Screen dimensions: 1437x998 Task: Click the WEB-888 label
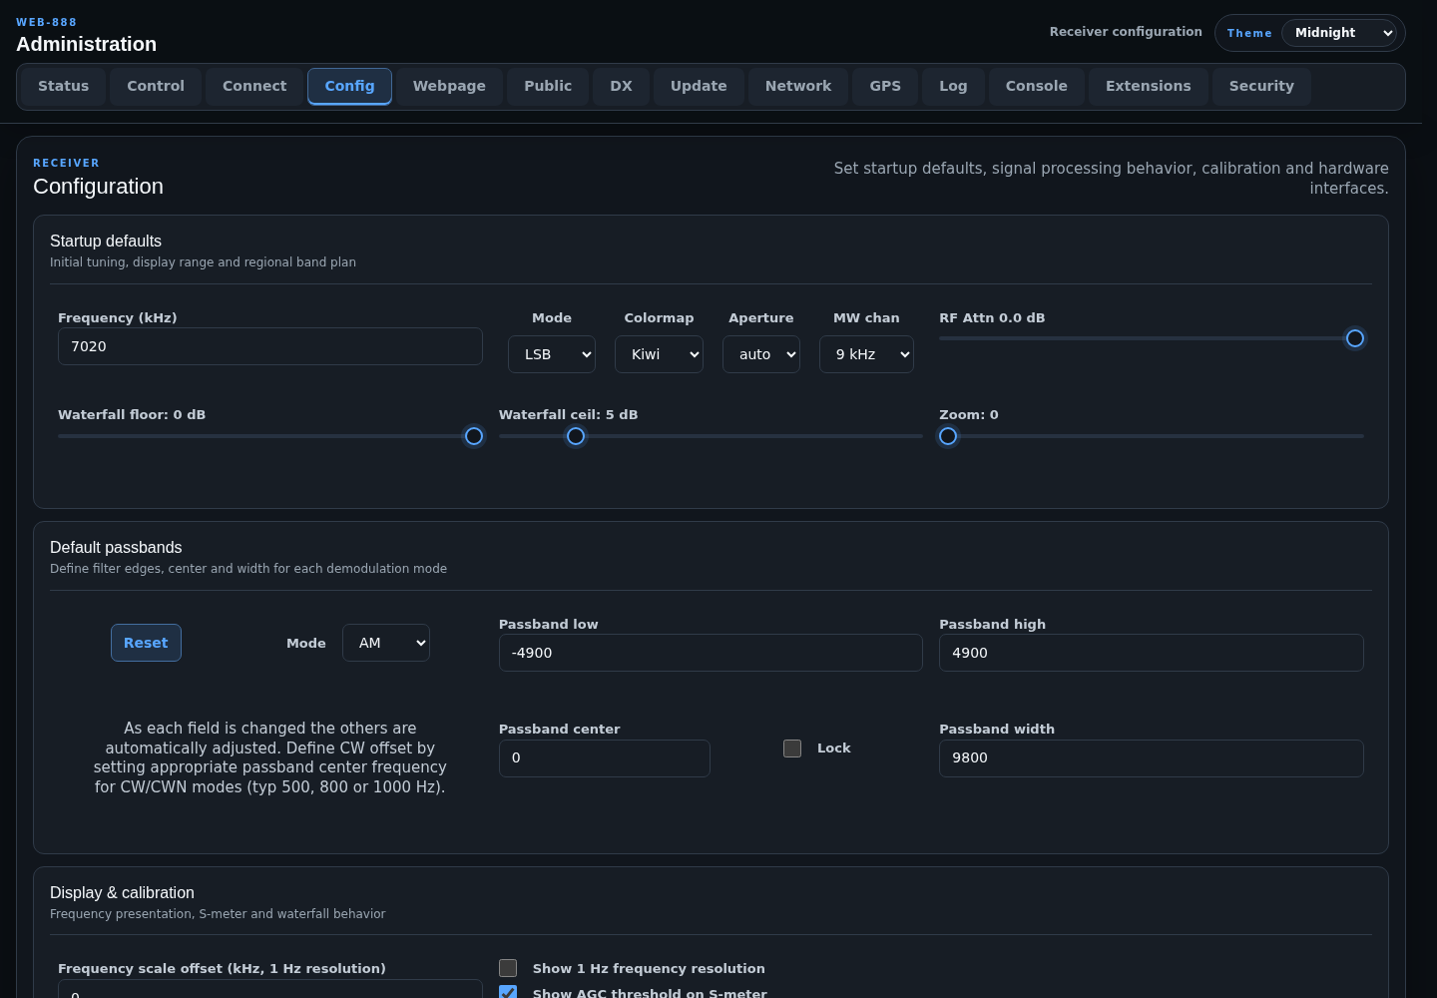47,22
